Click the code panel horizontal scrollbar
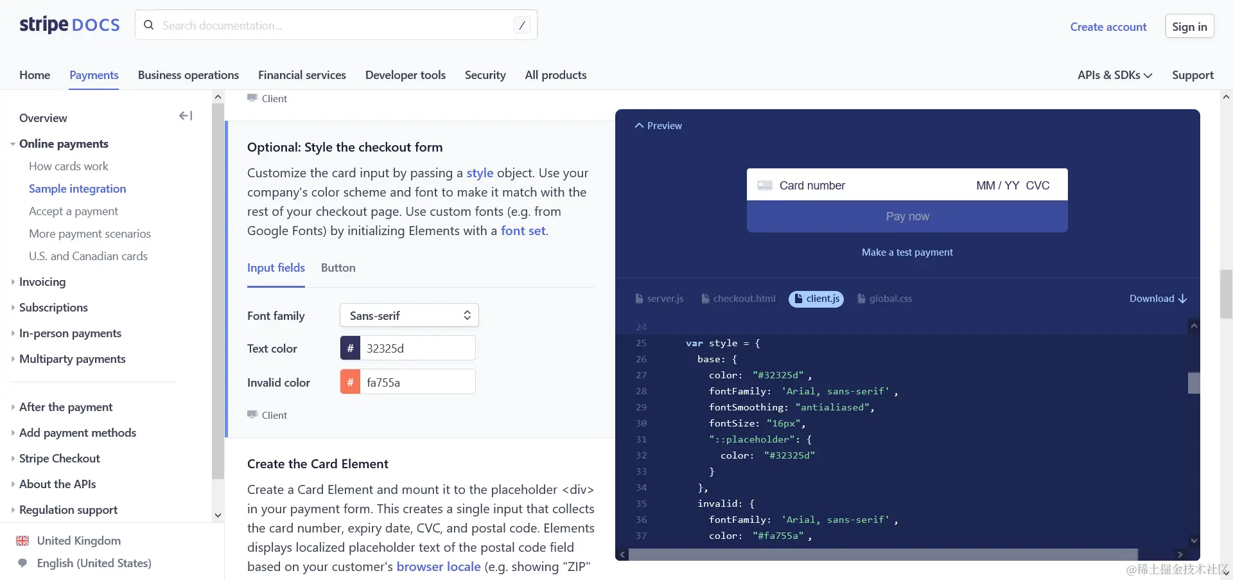 coord(883,554)
